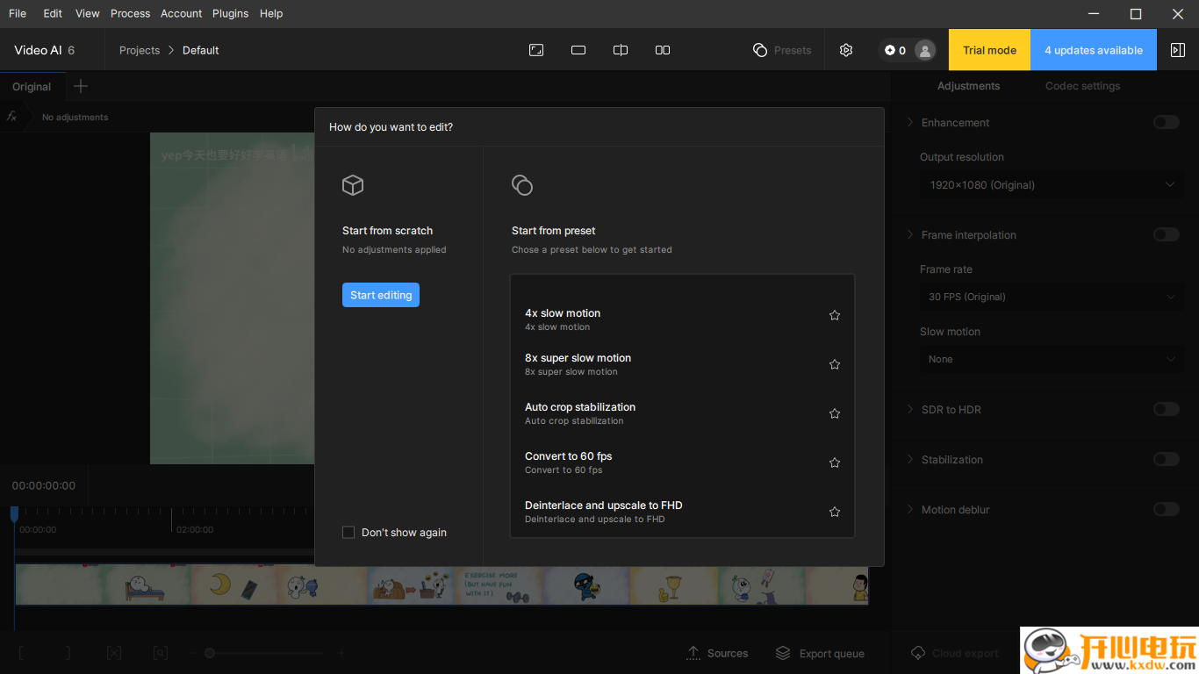Click the timeline zoom slider handle
Viewport: 1199px width, 674px height.
(210, 653)
